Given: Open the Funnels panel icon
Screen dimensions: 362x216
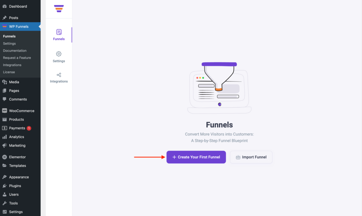Looking at the screenshot, I should tap(59, 32).
